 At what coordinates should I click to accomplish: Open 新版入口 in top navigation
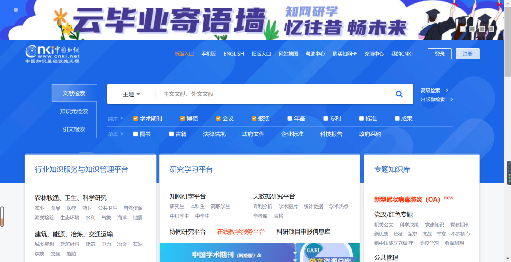[184, 54]
